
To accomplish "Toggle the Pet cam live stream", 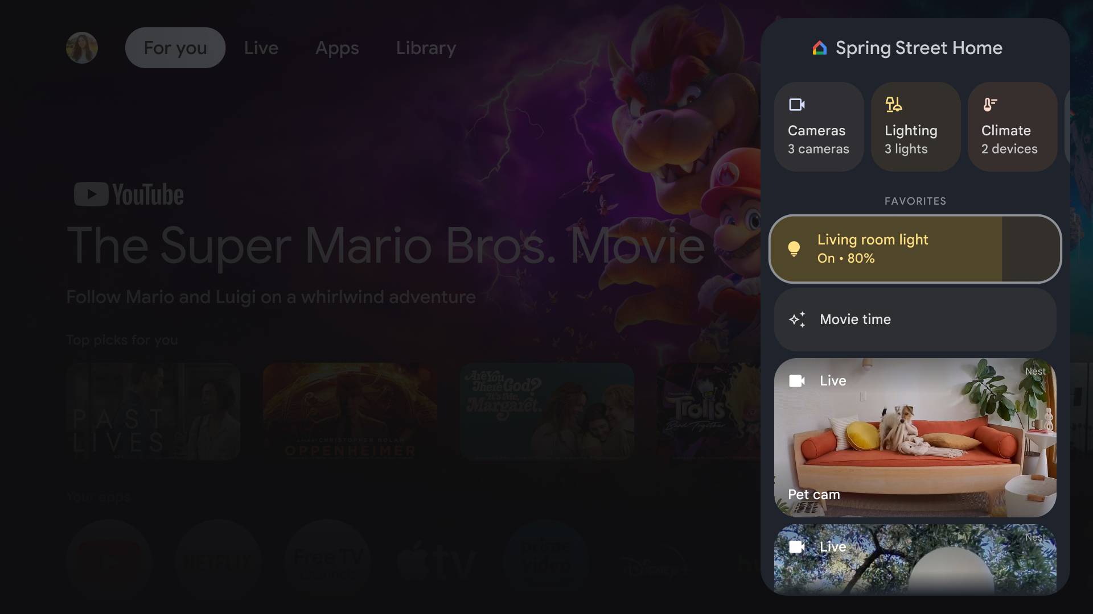I will [915, 436].
